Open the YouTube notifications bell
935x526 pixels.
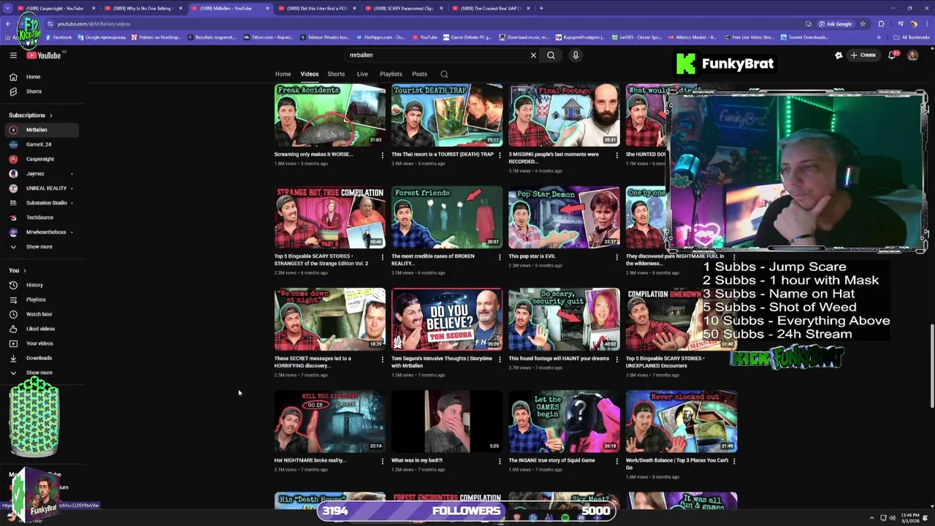(x=892, y=55)
